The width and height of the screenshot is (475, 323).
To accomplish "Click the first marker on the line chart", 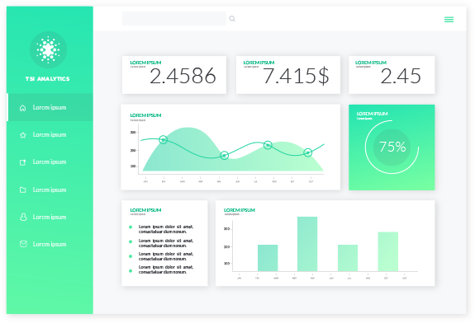I will click(x=164, y=139).
